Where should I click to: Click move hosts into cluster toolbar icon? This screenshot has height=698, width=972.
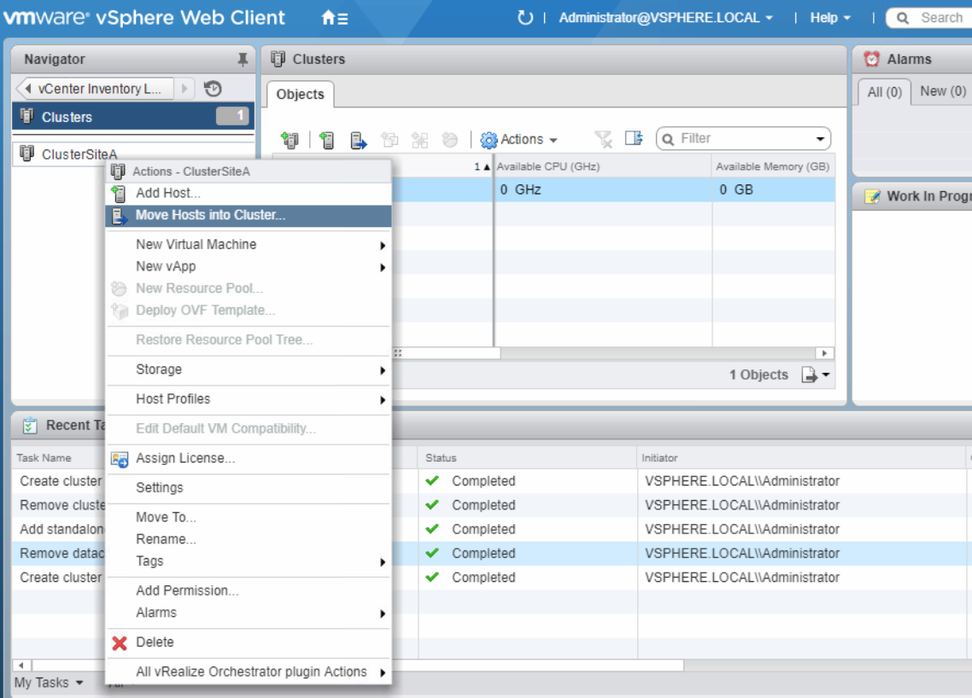[359, 140]
